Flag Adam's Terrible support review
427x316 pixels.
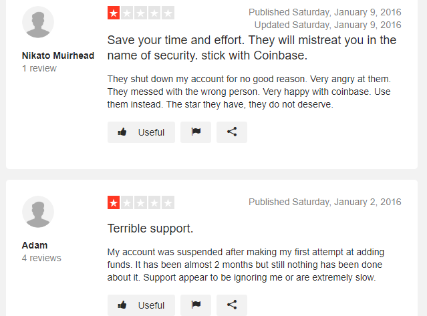click(196, 305)
